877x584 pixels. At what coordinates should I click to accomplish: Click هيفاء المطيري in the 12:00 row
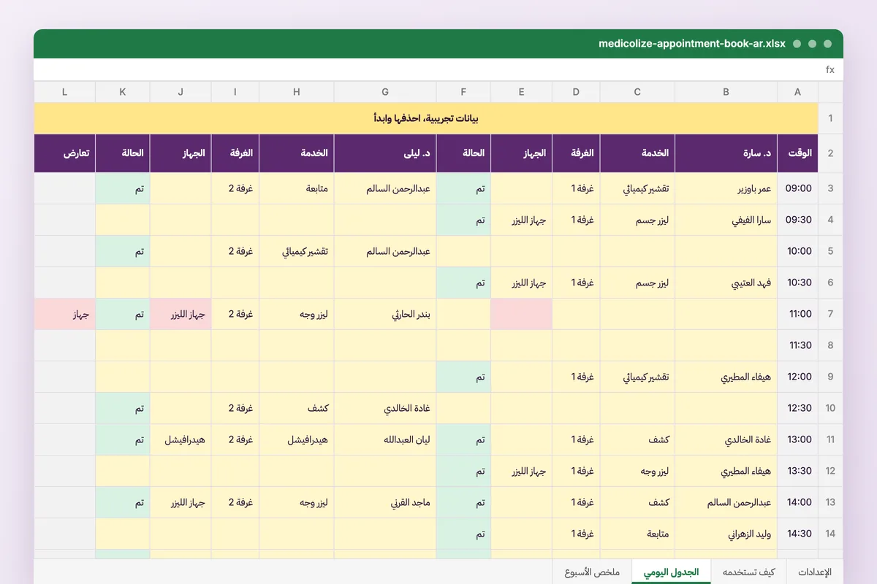click(x=726, y=377)
